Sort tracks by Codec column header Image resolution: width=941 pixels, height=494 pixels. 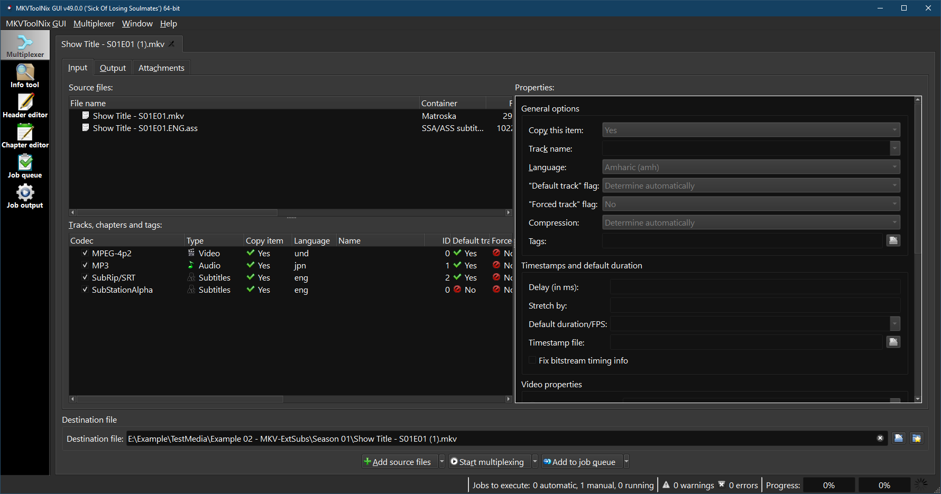127,240
